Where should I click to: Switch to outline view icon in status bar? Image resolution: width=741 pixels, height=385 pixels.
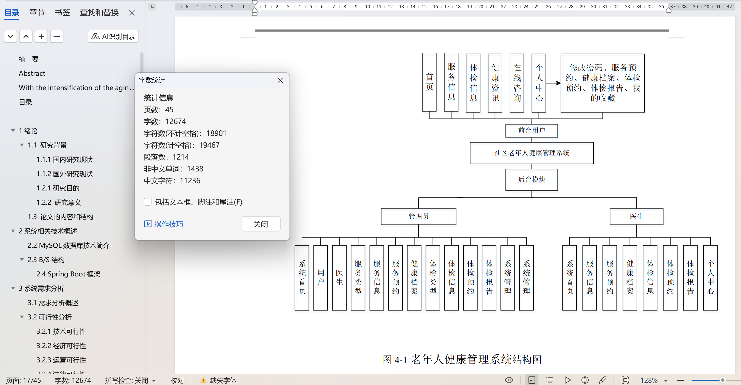point(549,380)
